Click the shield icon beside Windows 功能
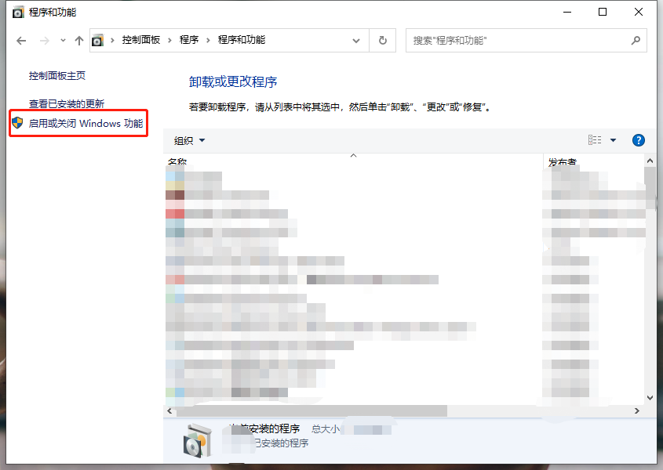The height and width of the screenshot is (470, 663). click(x=17, y=123)
